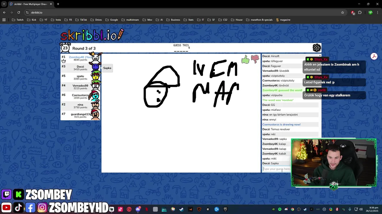
Task: Open the YT bookmark folder
Action: pos(43,20)
